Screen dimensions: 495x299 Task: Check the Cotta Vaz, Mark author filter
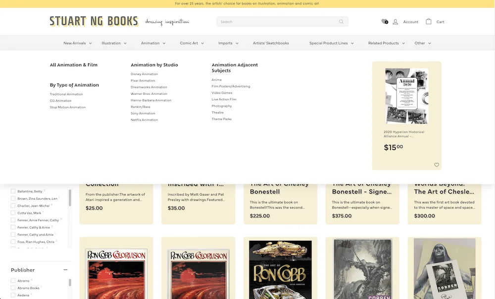(x=13, y=213)
